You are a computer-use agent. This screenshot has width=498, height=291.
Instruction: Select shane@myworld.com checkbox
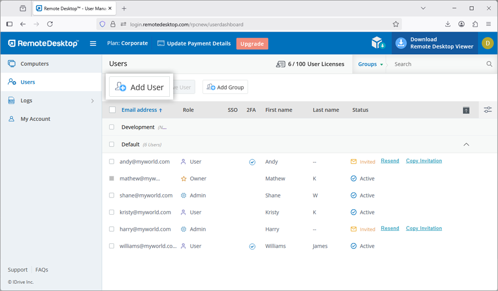coord(111,195)
